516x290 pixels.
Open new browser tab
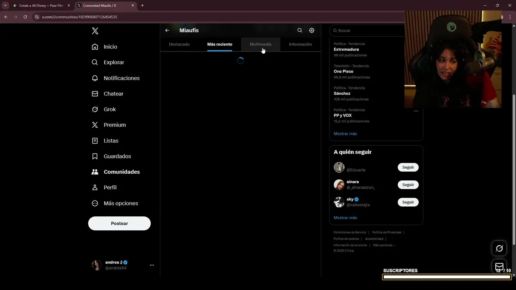142,6
